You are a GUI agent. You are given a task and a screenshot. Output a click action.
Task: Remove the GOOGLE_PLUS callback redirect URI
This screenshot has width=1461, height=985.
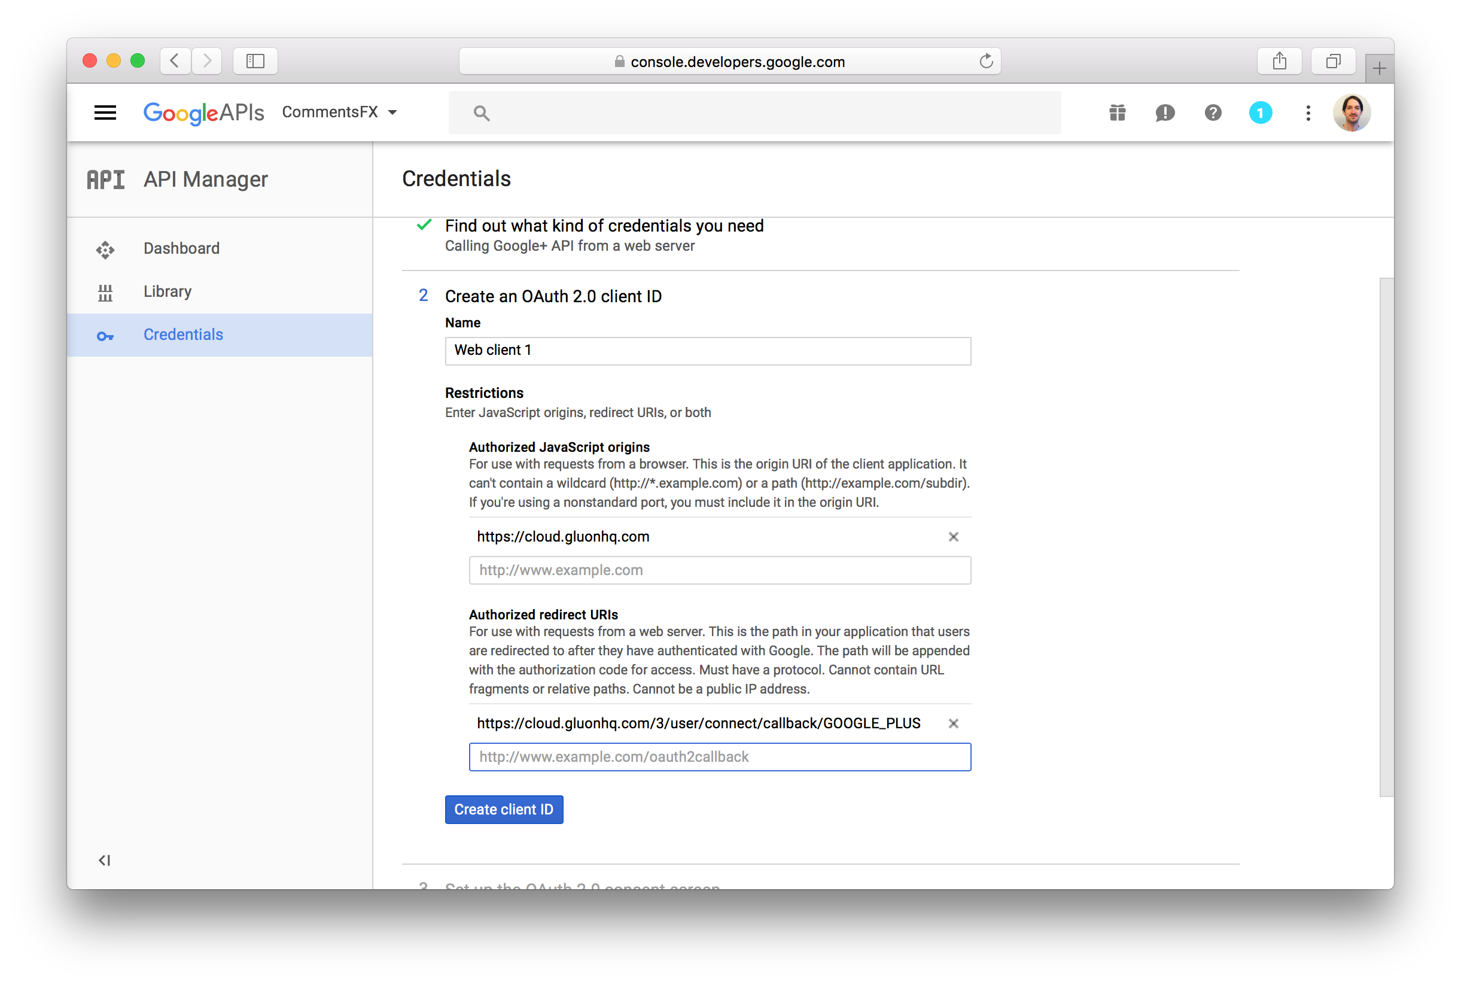952,723
